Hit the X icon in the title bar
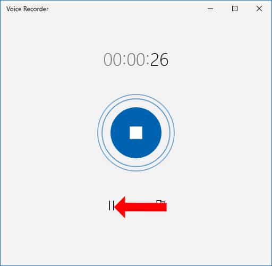This screenshot has height=266, width=272. (259, 8)
